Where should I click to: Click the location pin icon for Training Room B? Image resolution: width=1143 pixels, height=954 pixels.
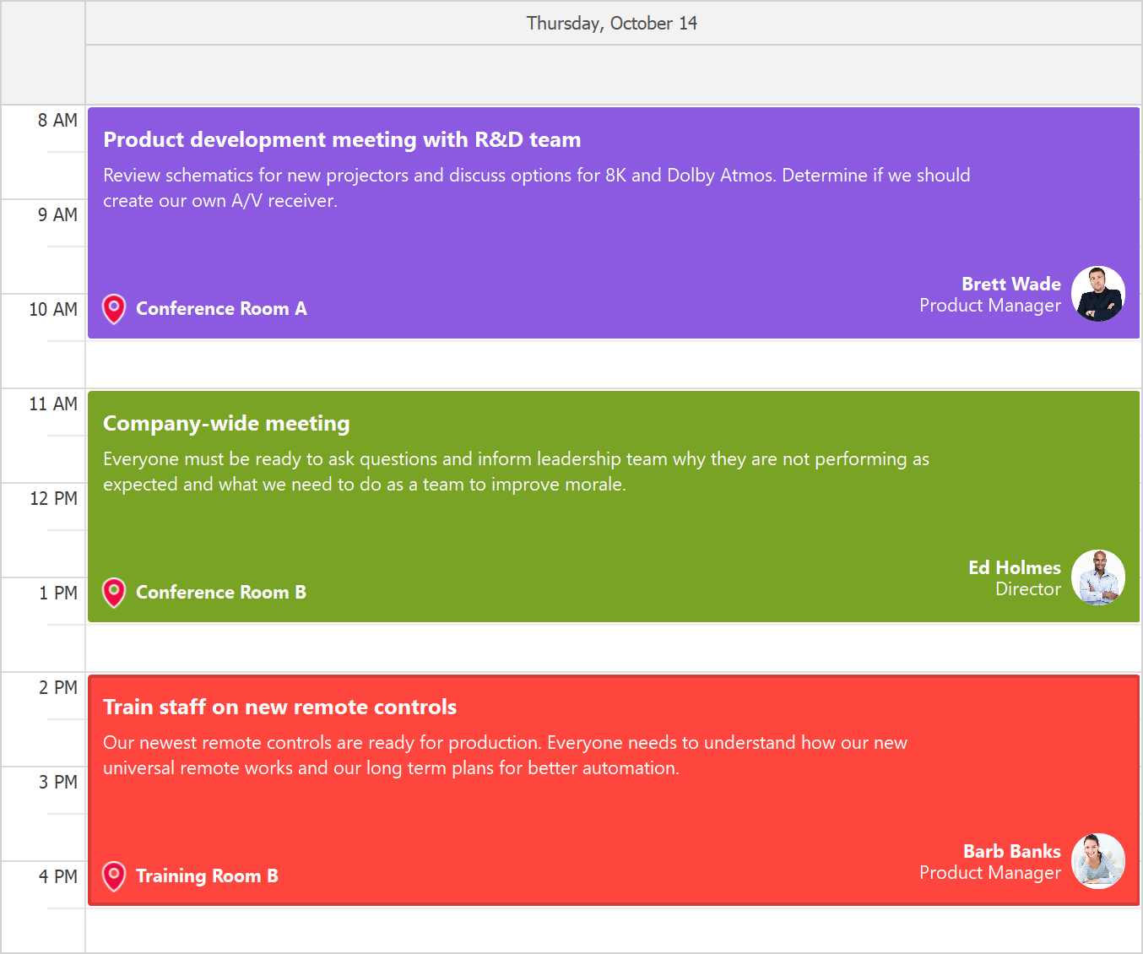tap(113, 876)
